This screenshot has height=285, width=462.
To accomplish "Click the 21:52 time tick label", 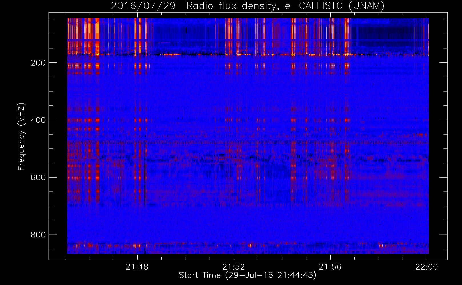I will tap(234, 267).
